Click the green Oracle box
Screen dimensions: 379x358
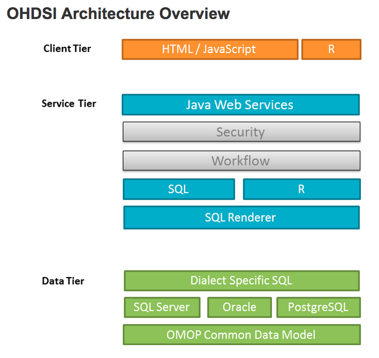point(239,308)
